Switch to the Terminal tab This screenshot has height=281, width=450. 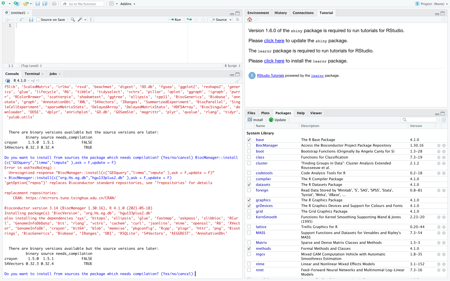[32, 74]
